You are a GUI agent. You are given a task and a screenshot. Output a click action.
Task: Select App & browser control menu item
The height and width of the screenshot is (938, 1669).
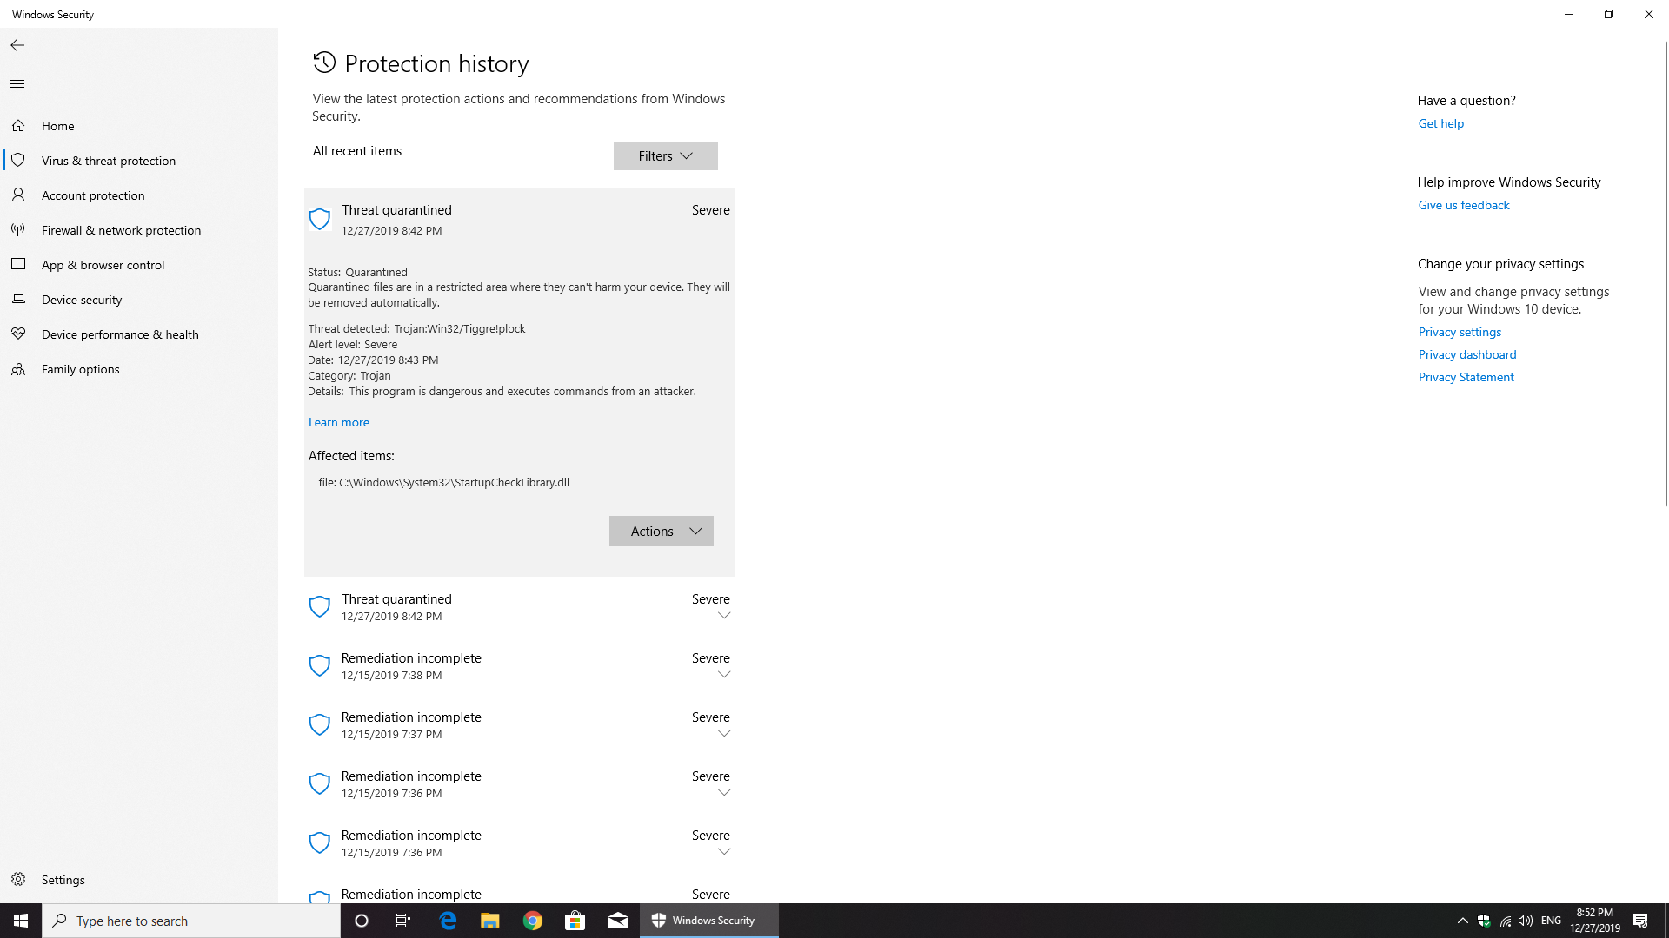103,265
